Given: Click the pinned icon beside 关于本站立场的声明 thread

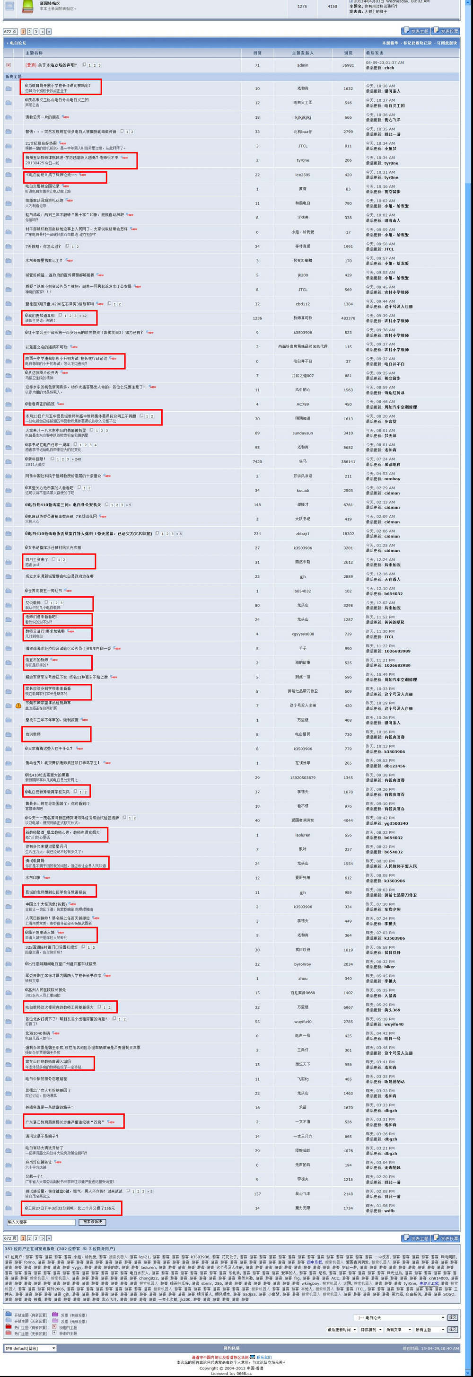Looking at the screenshot, I should (9, 65).
